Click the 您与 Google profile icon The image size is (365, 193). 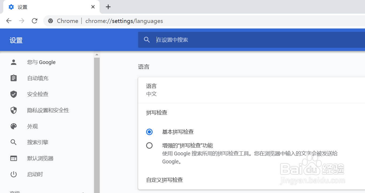tap(14, 62)
